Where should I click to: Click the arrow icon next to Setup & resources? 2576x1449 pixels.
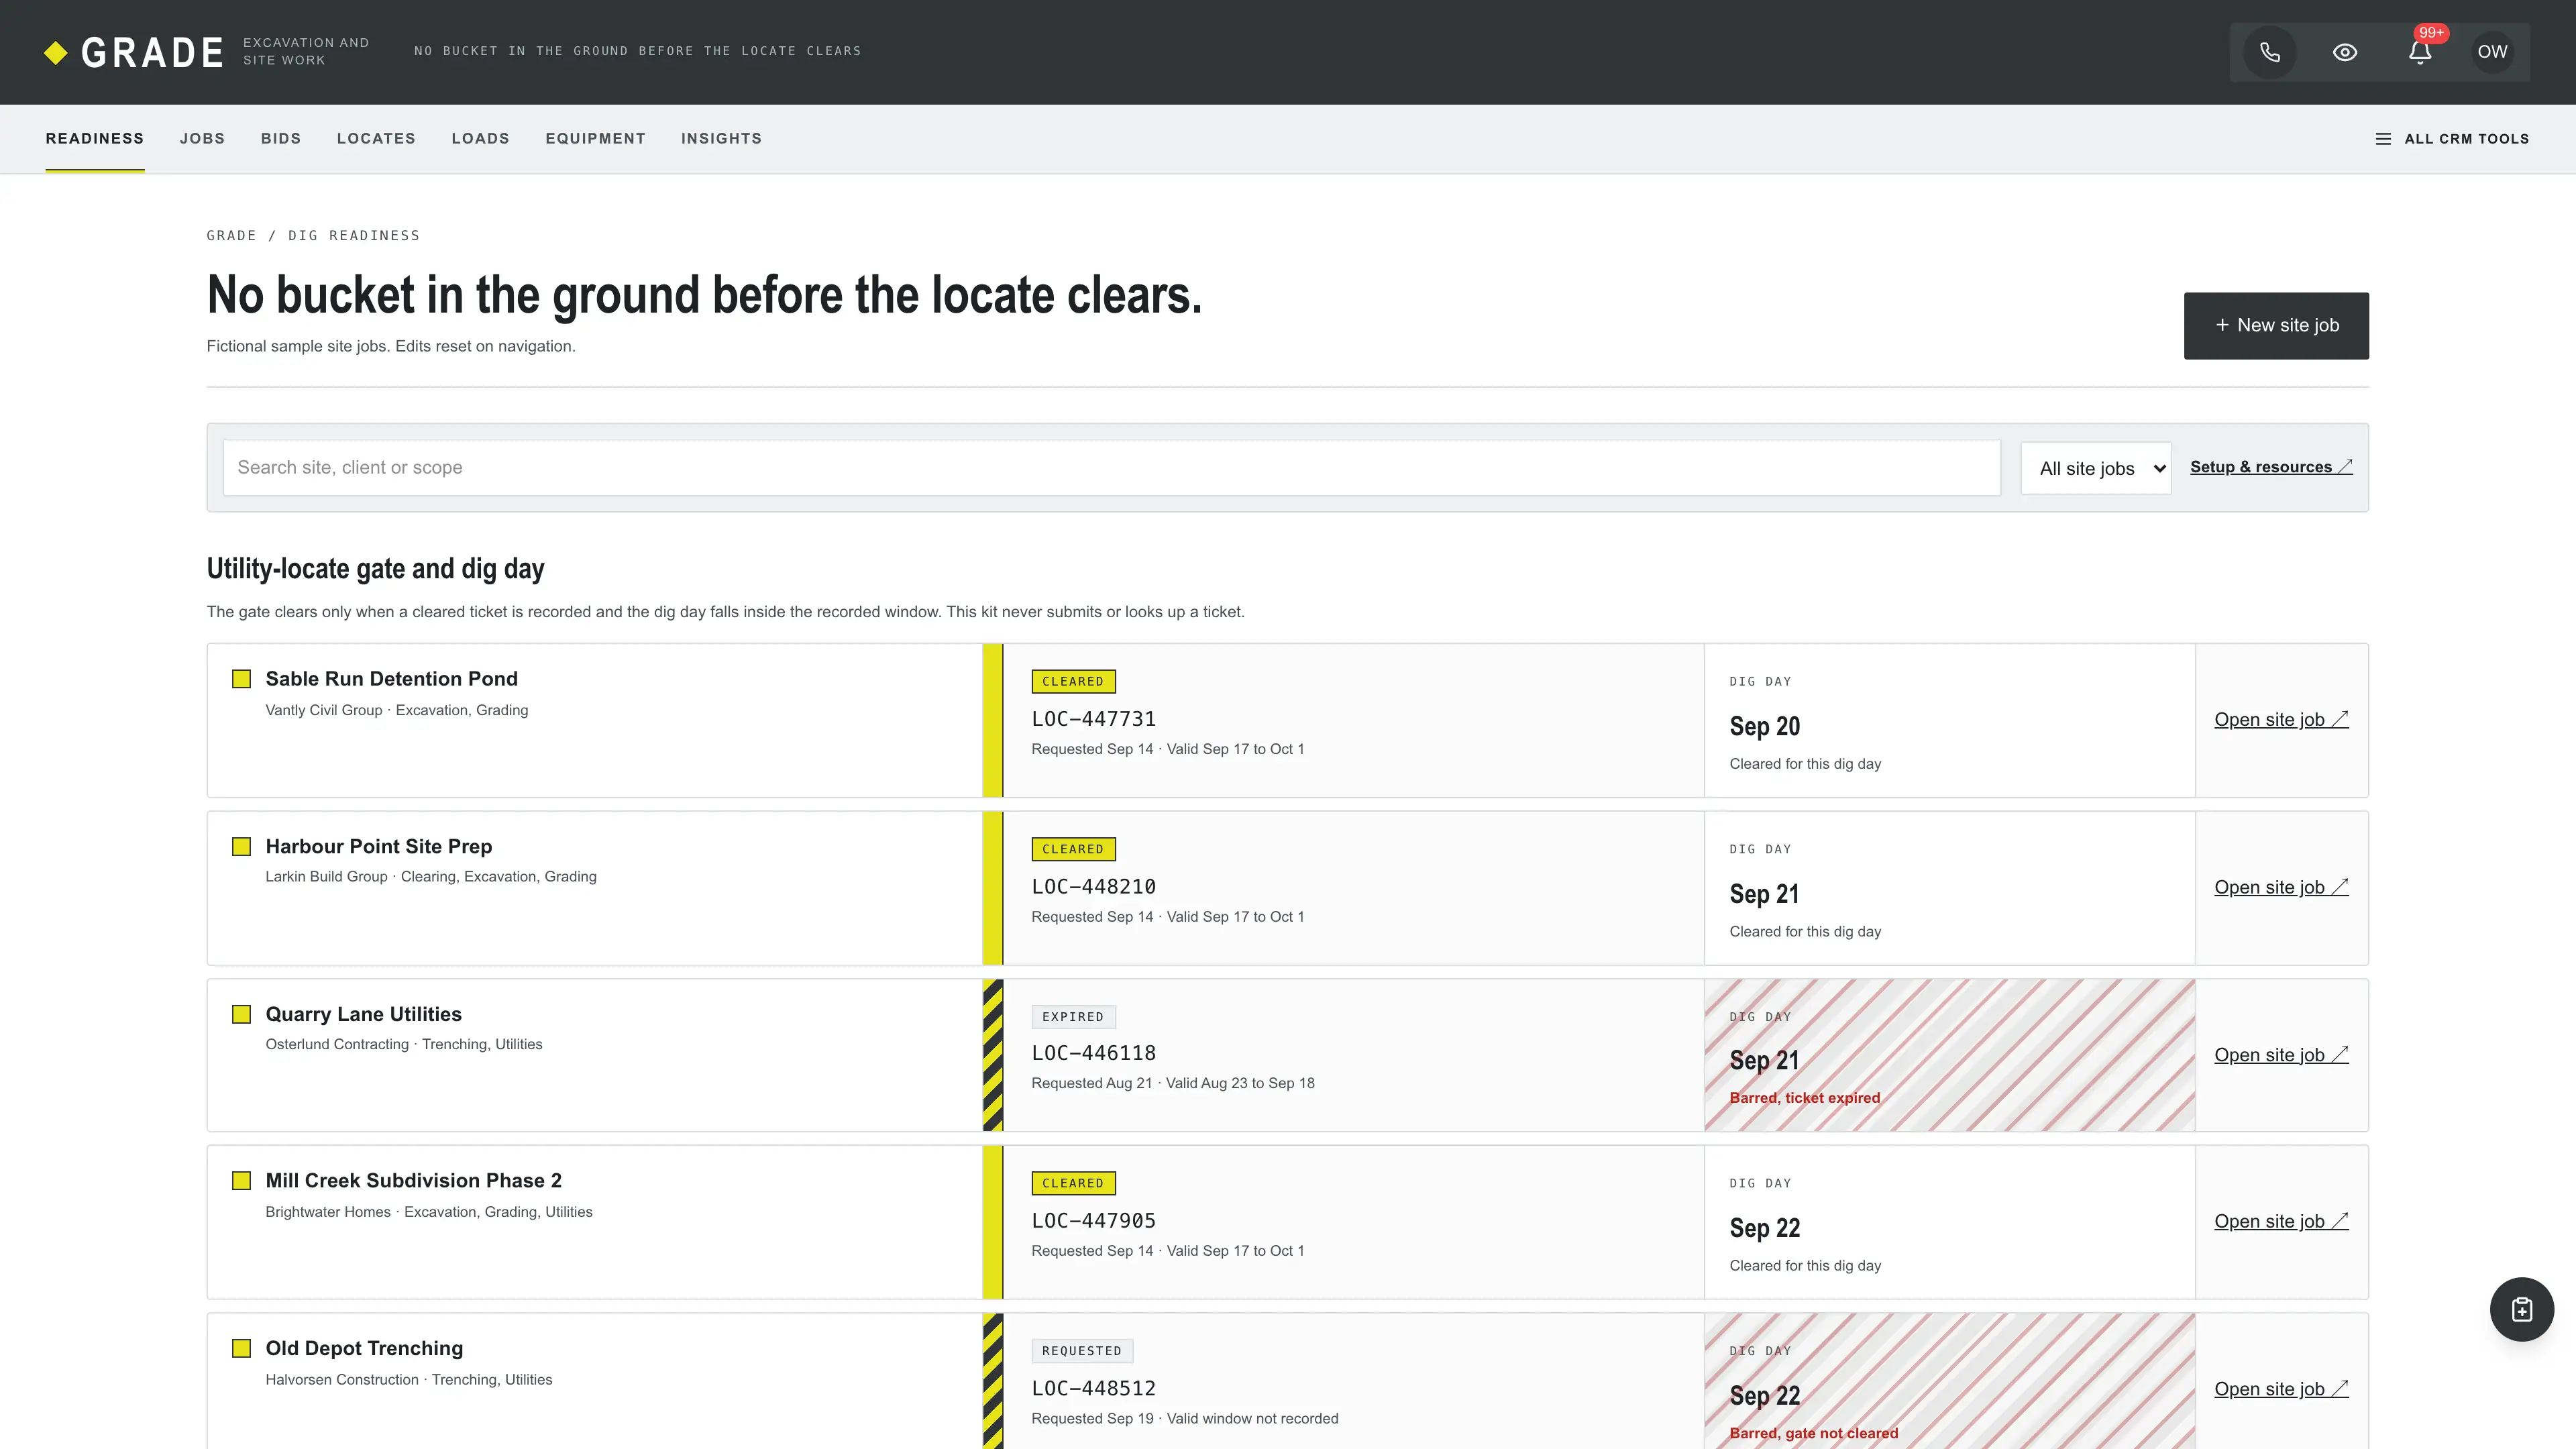click(x=2345, y=467)
